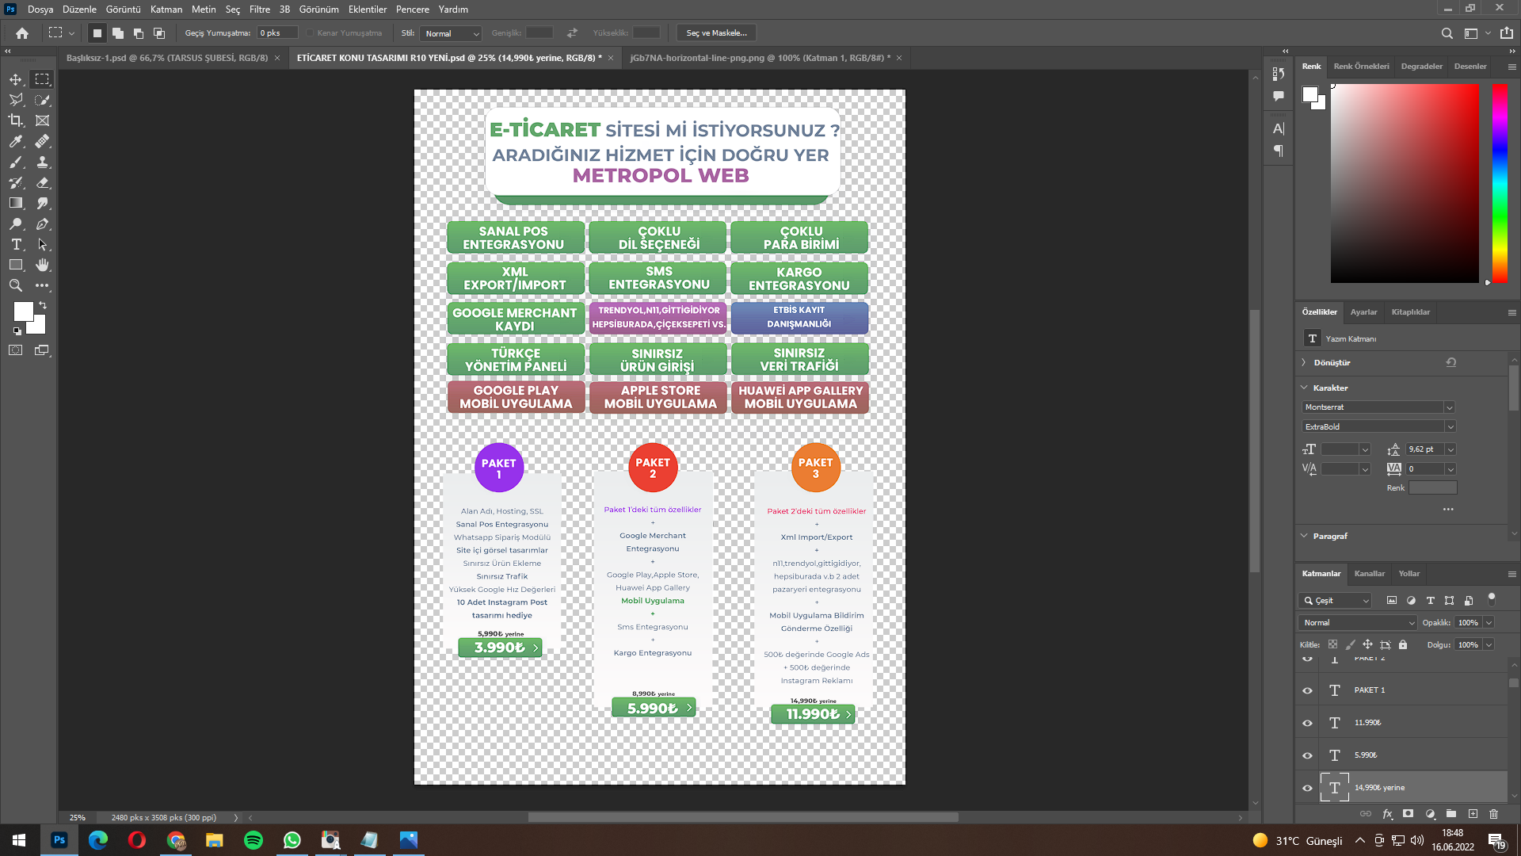Collapse the Paragraf section
This screenshot has width=1521, height=856.
(1304, 536)
